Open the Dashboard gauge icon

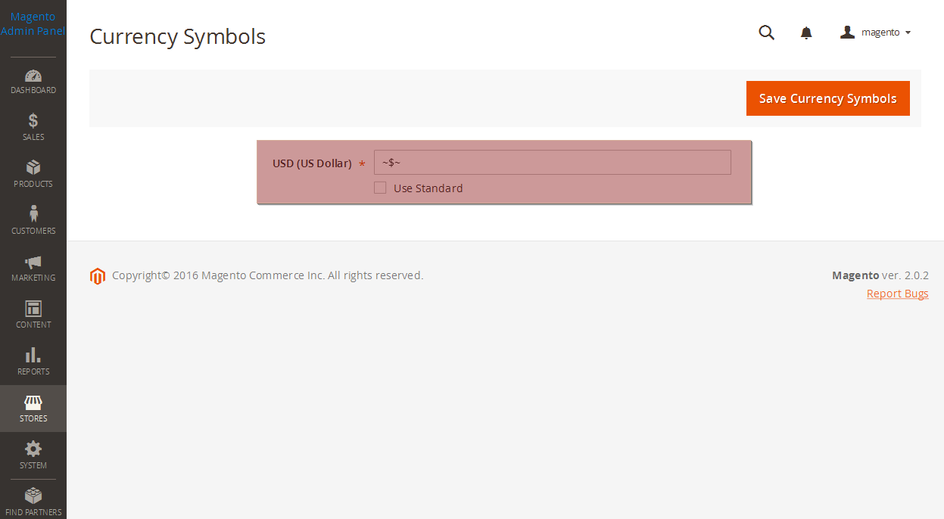(33, 76)
